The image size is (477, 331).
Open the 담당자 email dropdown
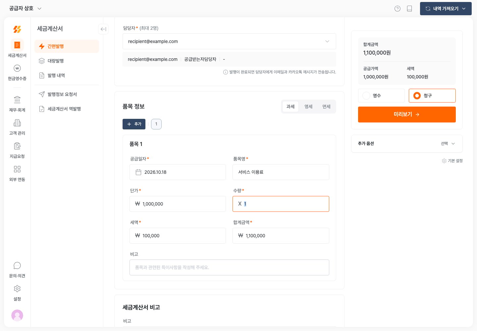click(229, 41)
